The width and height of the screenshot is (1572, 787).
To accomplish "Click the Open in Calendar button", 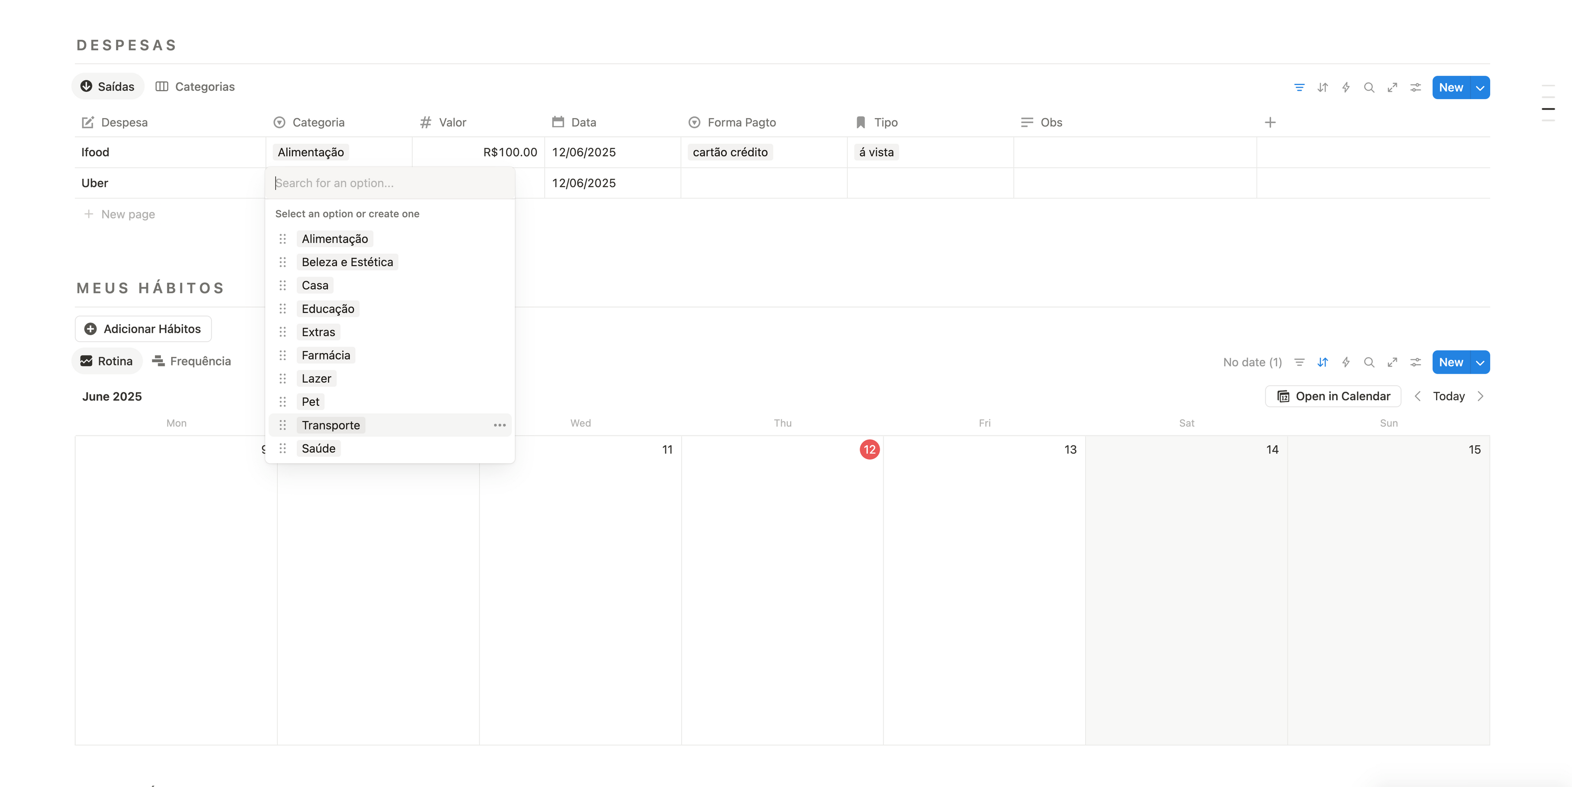I will pyautogui.click(x=1333, y=397).
